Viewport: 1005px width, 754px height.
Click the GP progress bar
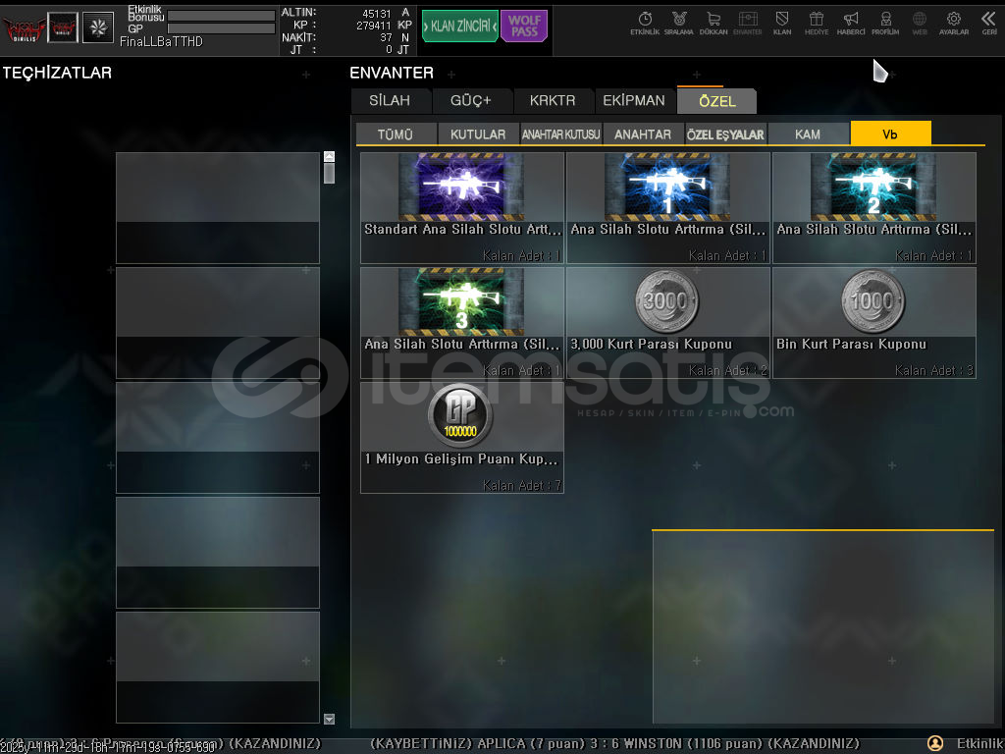[x=221, y=28]
